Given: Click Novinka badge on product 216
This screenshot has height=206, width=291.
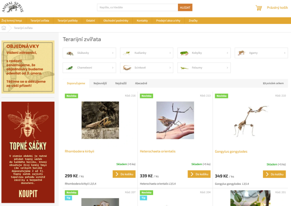Looking at the screenshot, I should 71,96.
